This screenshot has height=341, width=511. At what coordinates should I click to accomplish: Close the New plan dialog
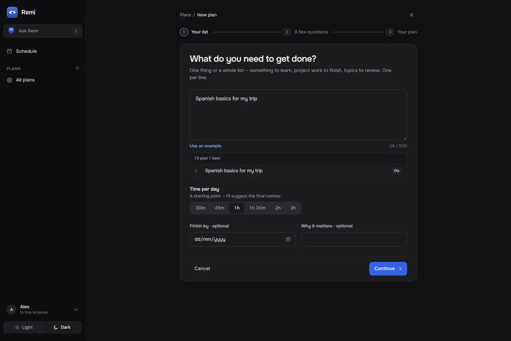pyautogui.click(x=411, y=15)
